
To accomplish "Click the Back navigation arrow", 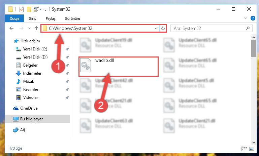I will pyautogui.click(x=11, y=28).
